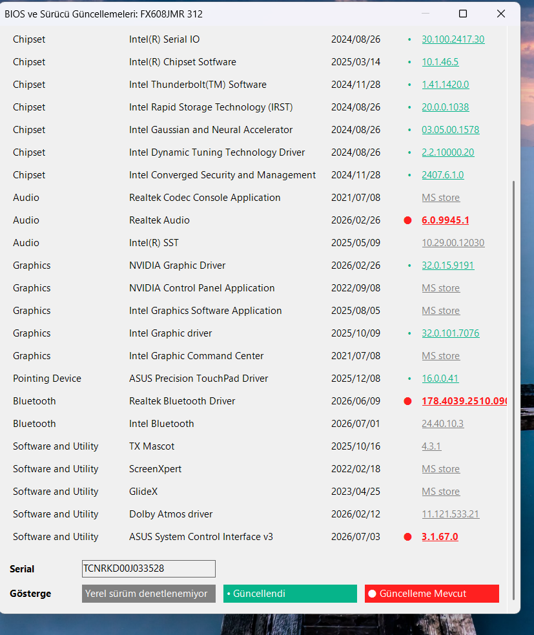Click the vertical scrollbar of the driver list
Image resolution: width=534 pixels, height=635 pixels.
tap(513, 390)
